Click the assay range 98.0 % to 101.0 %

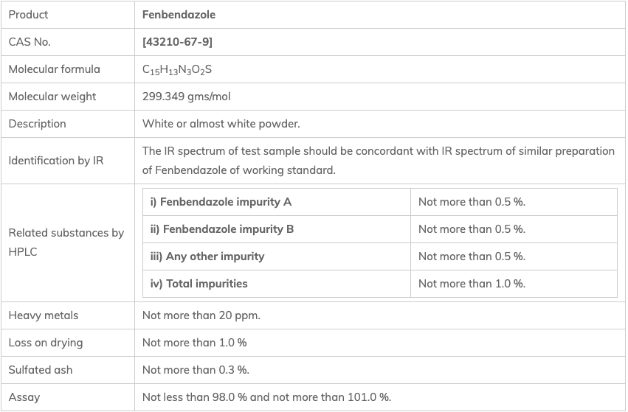tap(266, 397)
